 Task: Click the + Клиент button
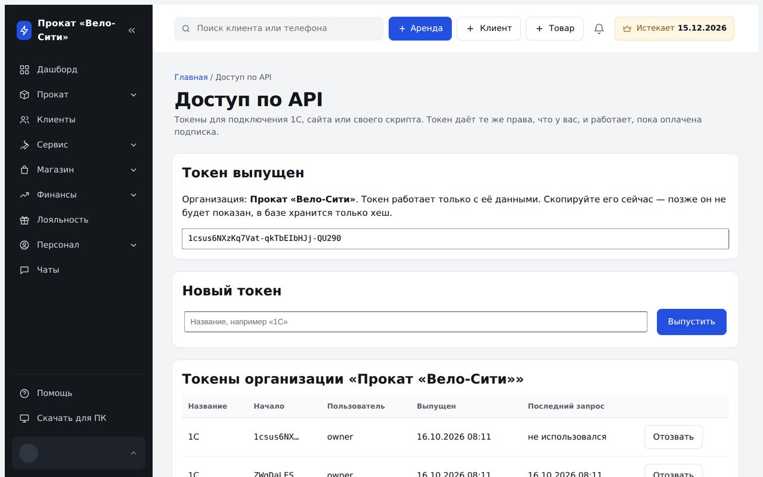tap(489, 29)
